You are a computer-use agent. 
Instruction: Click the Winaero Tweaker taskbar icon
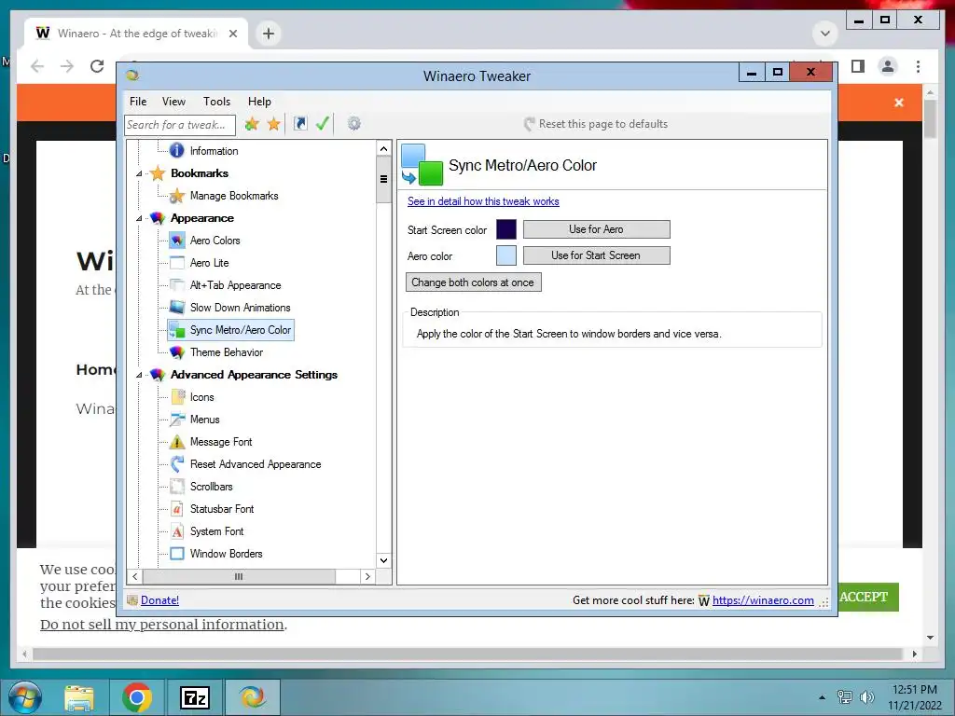click(252, 697)
